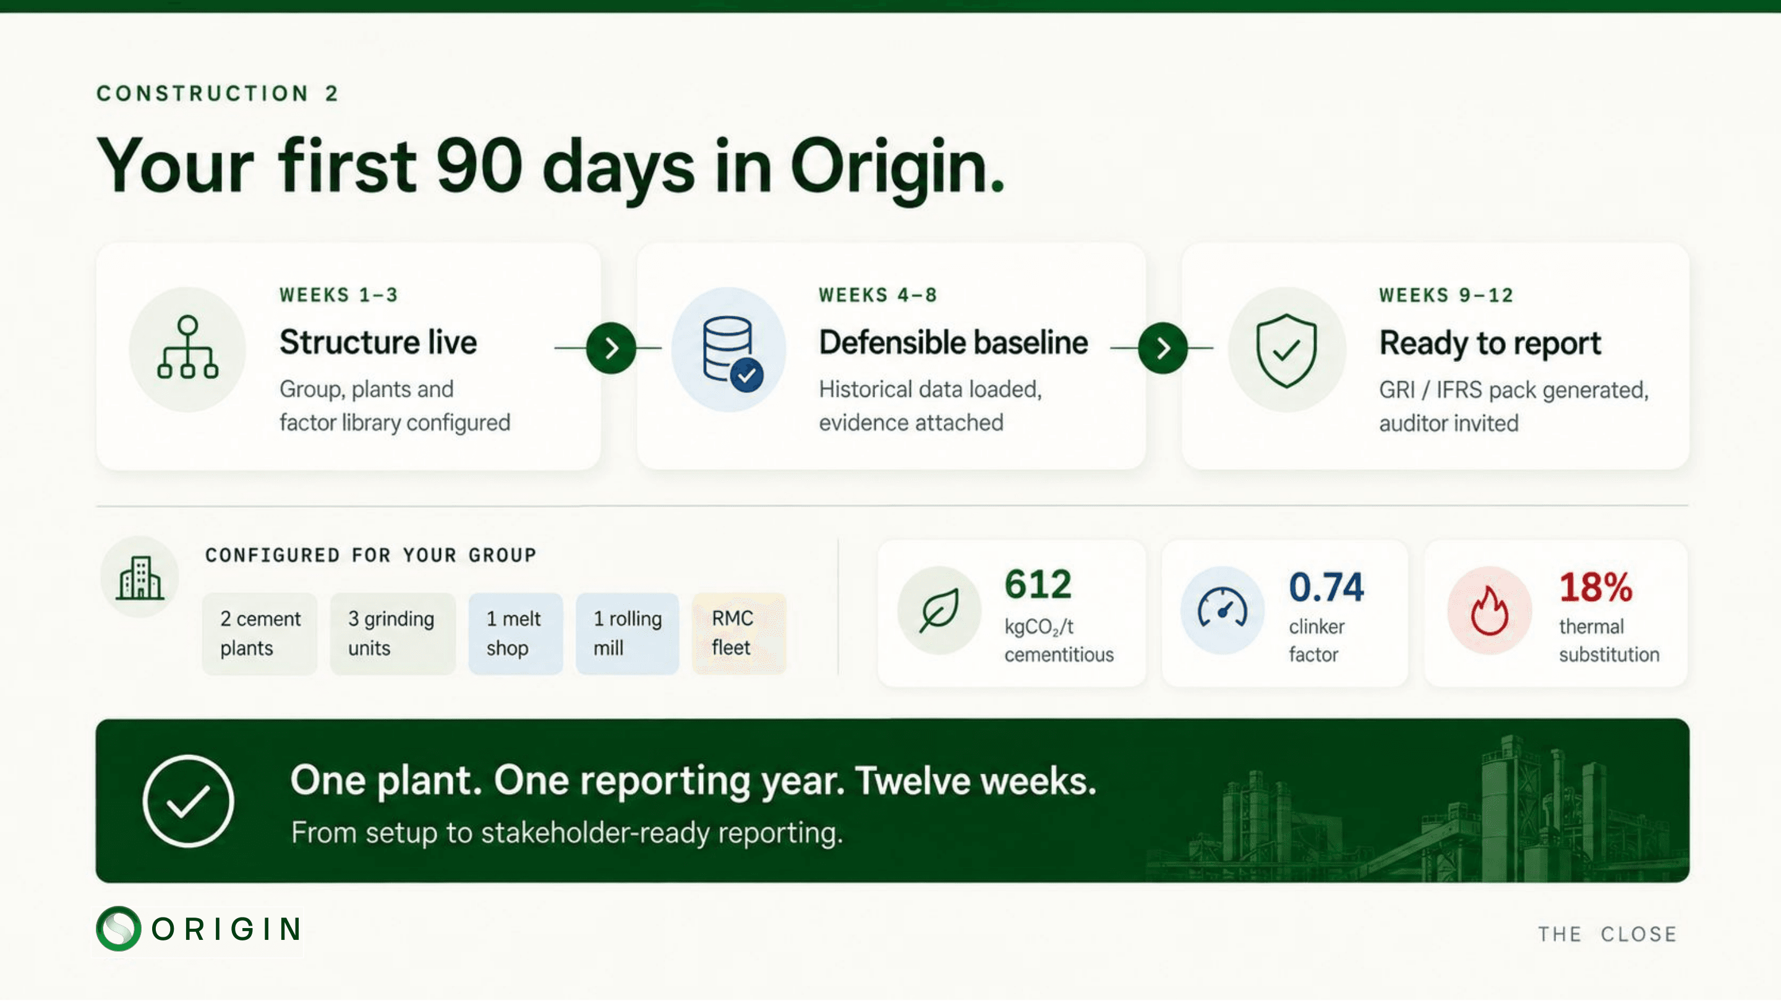The image size is (1781, 1001).
Task: Select the 1 rolling mill chip
Action: click(627, 633)
